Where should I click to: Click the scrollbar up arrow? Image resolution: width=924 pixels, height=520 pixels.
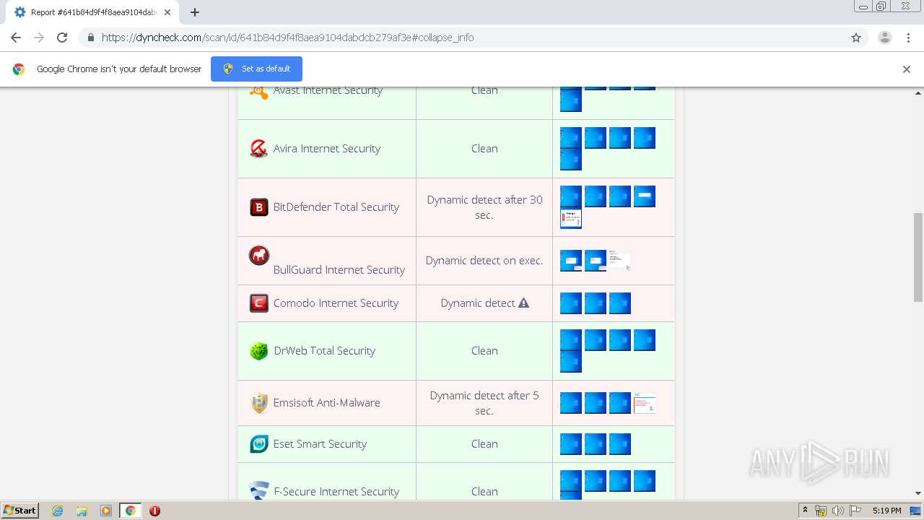tap(918, 93)
